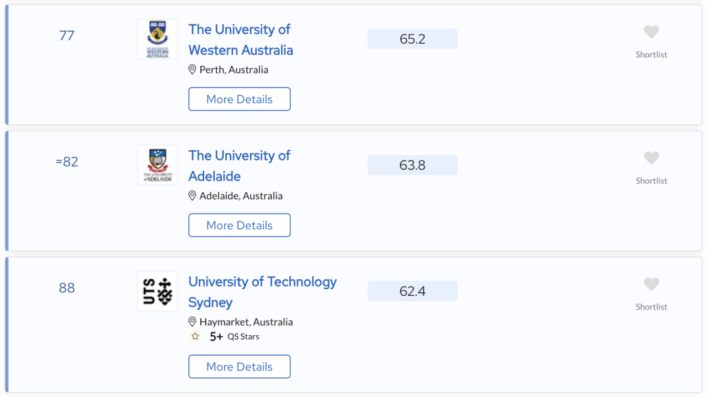Click More Details for Western Australia
Viewport: 709px width, 397px height.
(239, 99)
